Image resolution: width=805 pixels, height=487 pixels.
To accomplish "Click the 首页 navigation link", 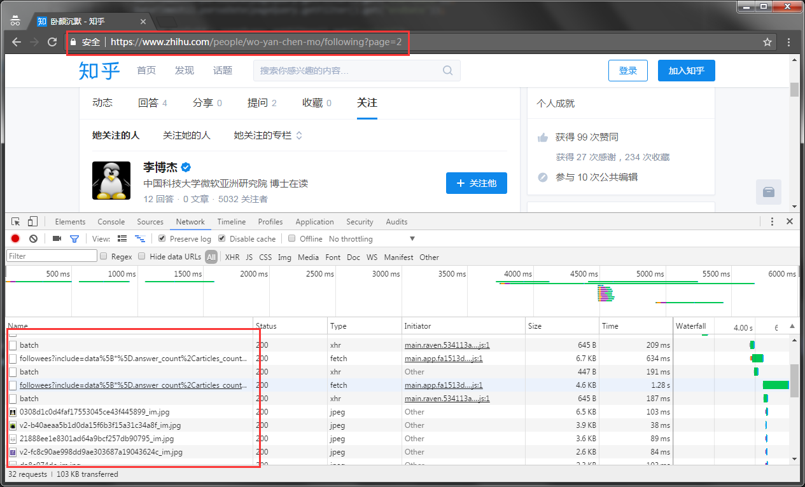I will point(146,71).
